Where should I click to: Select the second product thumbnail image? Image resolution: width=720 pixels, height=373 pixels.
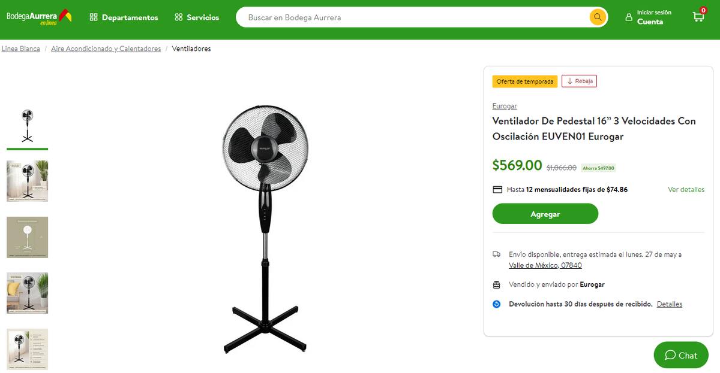(x=28, y=181)
